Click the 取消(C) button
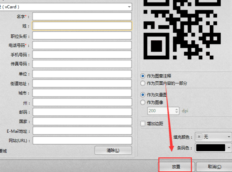Screen dimensions: 232x172 (x=215, y=166)
